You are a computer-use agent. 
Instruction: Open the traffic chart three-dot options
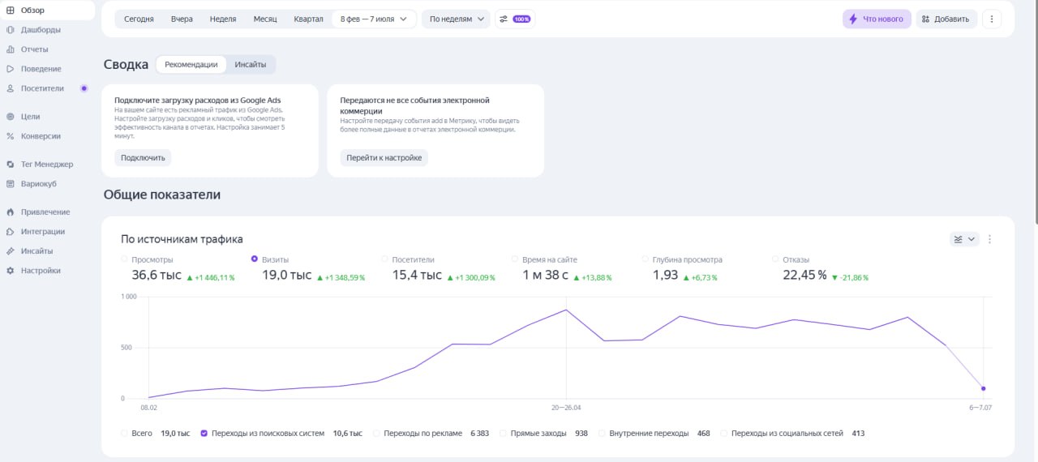click(x=989, y=239)
